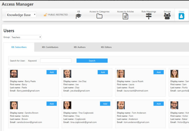Click email sandra.brown@gmail.com
The height and width of the screenshot is (131, 189).
[29, 122]
